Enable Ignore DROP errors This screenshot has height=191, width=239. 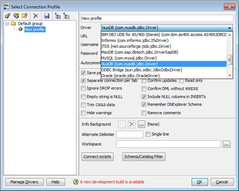click(x=83, y=89)
